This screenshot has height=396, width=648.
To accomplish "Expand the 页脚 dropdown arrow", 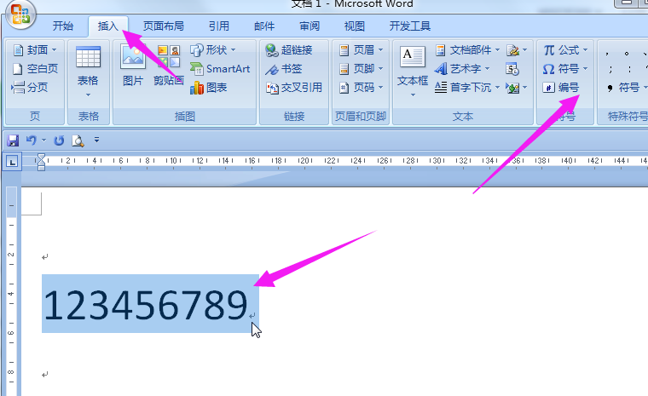I will (380, 68).
